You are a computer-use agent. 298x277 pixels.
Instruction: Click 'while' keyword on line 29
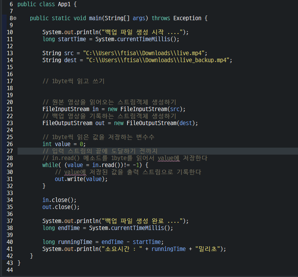tap(50, 165)
